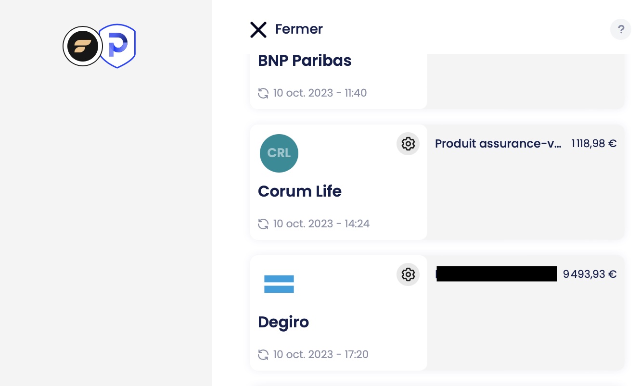Click sync icon beside Degiro date
The image size is (640, 386).
[x=263, y=355]
